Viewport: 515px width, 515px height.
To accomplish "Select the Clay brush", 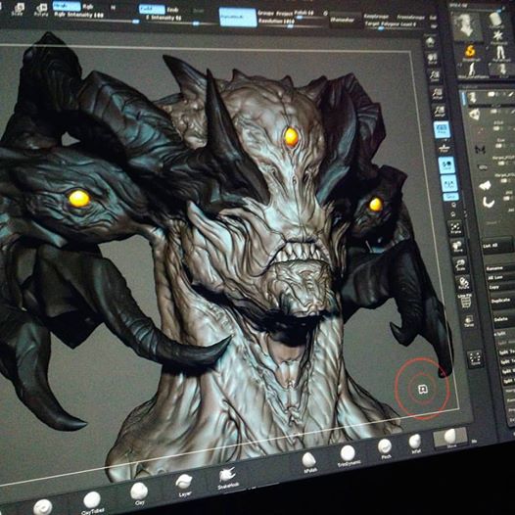I will tap(139, 494).
